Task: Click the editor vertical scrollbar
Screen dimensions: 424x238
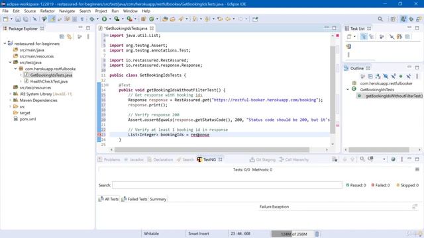Action: 333,89
